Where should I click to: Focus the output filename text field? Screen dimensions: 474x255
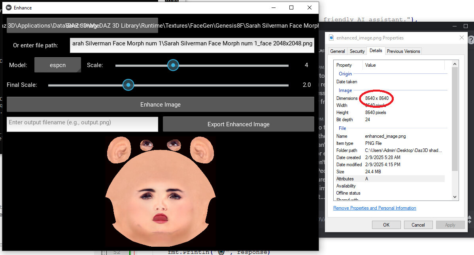[x=82, y=124]
